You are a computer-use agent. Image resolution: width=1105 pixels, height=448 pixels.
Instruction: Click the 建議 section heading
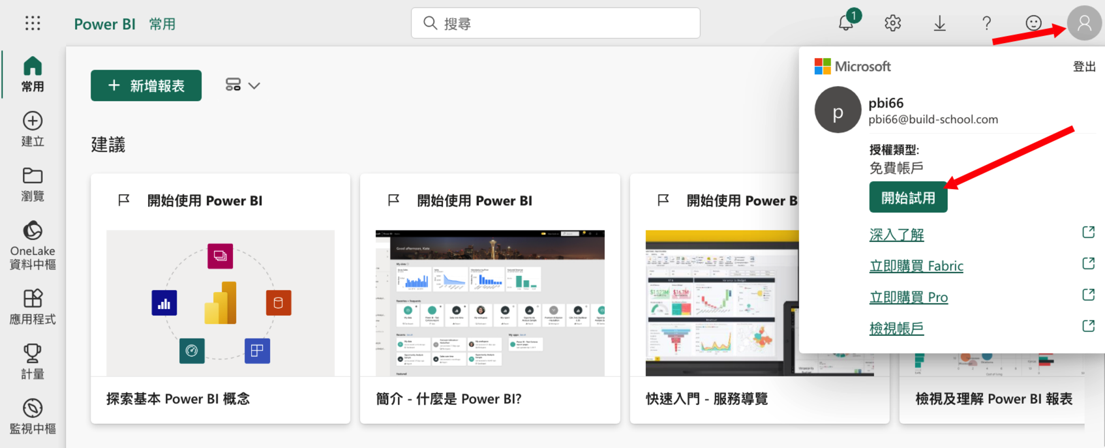[108, 145]
